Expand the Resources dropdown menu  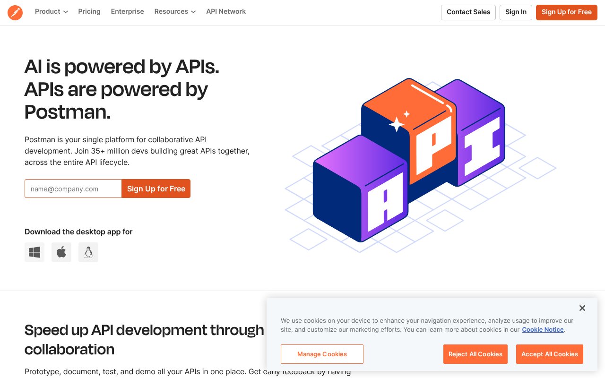[x=175, y=11]
